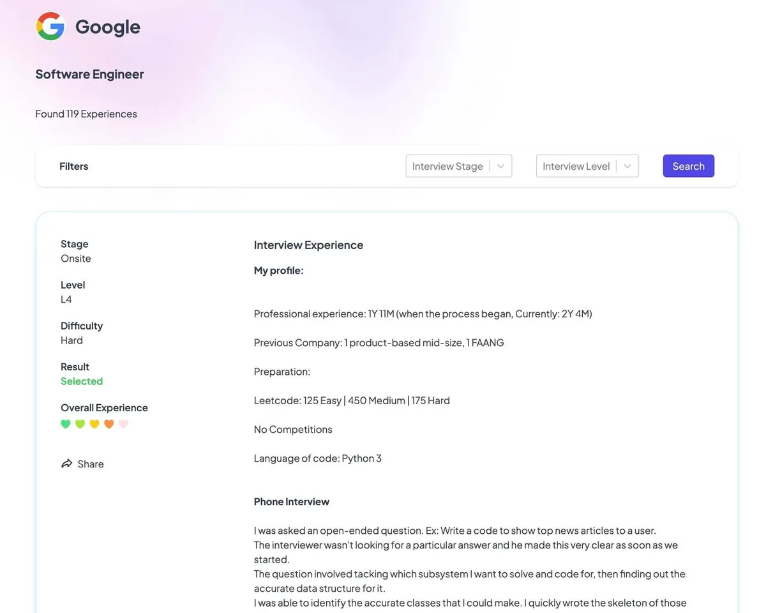Select the orange heart rating
766x613 pixels.
click(109, 424)
